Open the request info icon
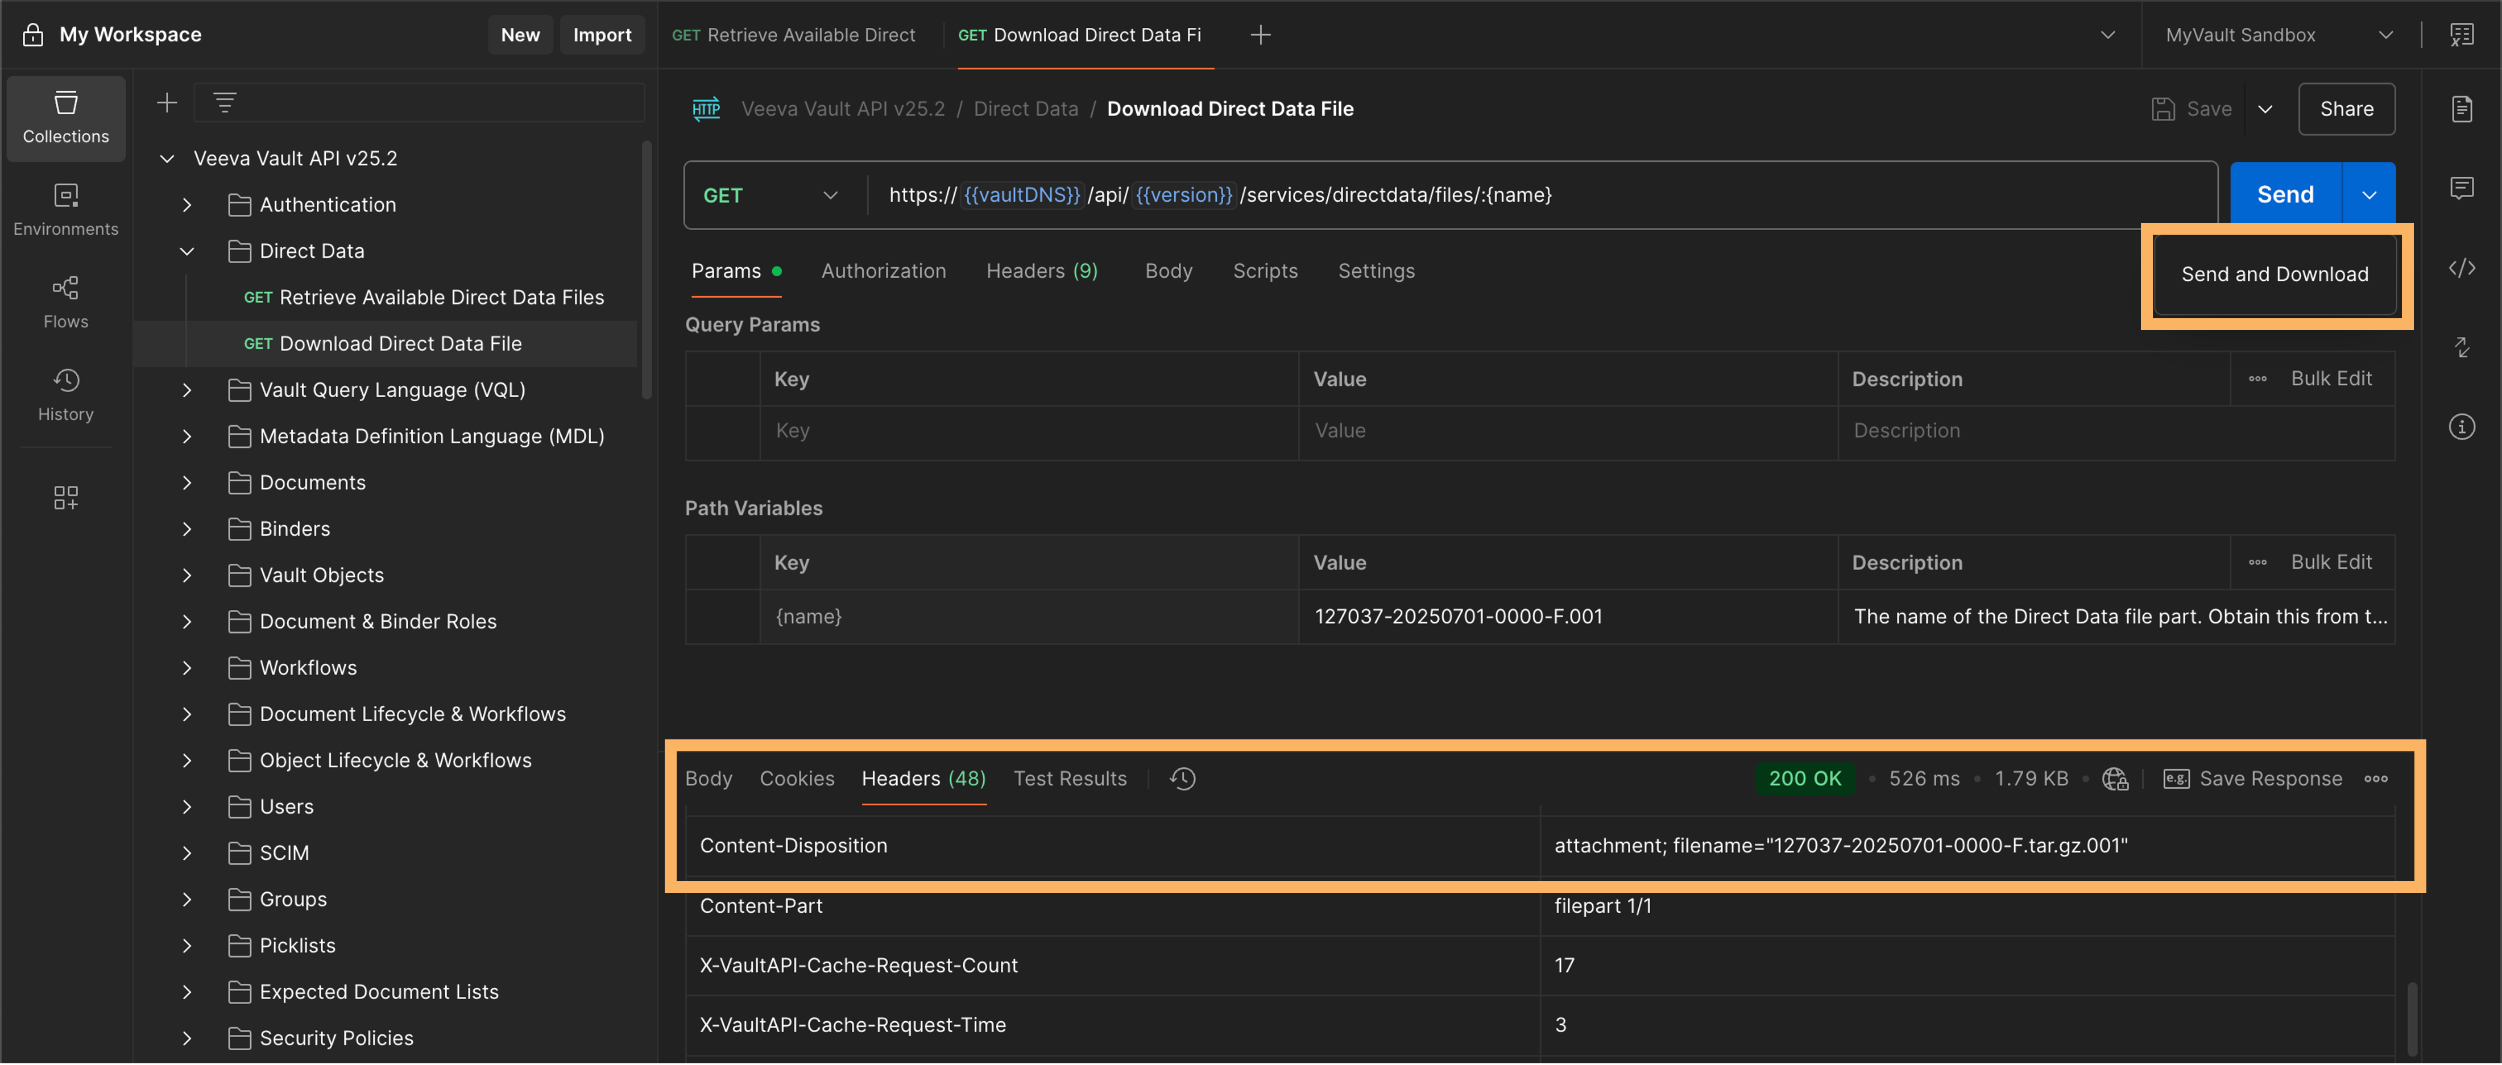 point(2461,426)
